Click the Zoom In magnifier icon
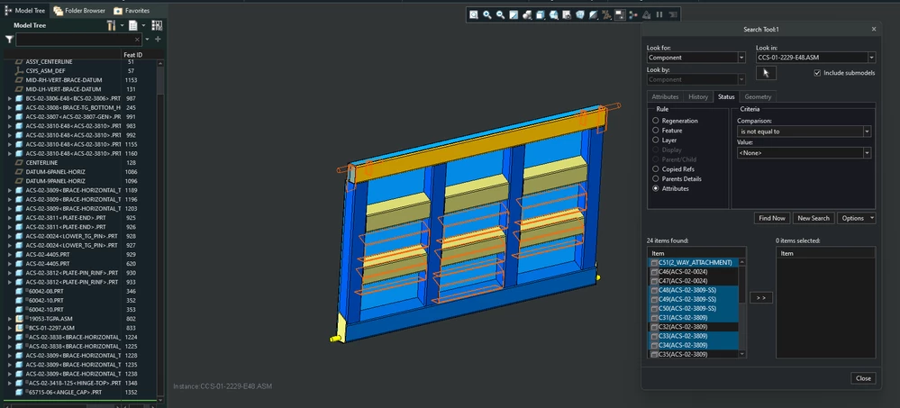The height and width of the screenshot is (408, 900). pyautogui.click(x=486, y=15)
